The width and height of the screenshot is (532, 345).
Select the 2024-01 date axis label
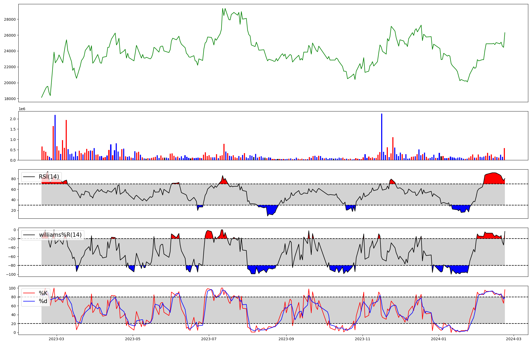pyautogui.click(x=439, y=339)
